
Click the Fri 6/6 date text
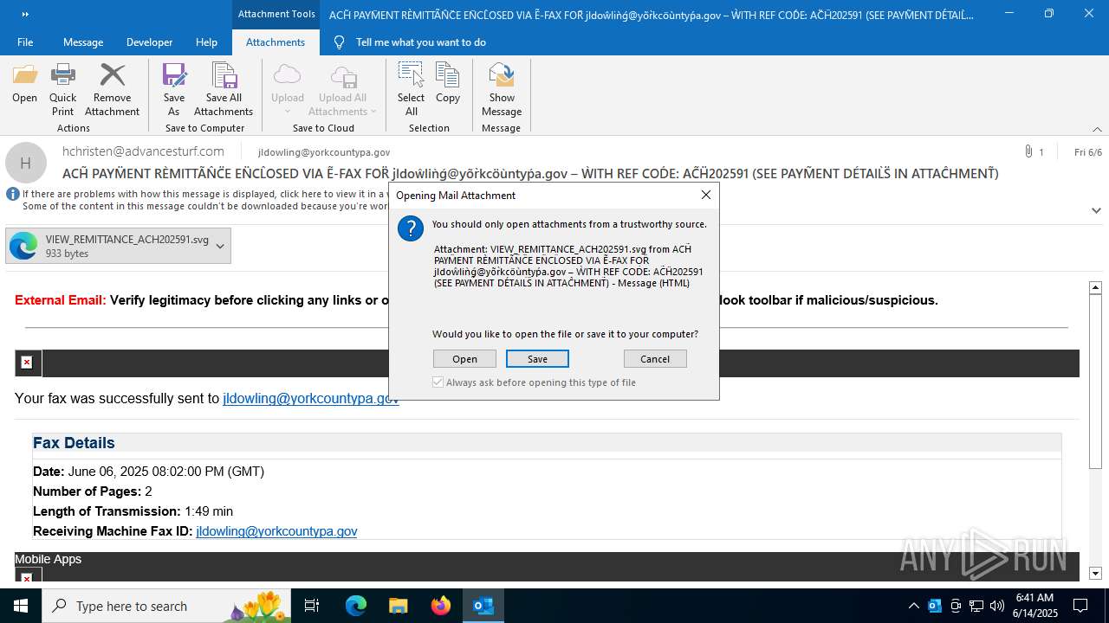[1088, 151]
